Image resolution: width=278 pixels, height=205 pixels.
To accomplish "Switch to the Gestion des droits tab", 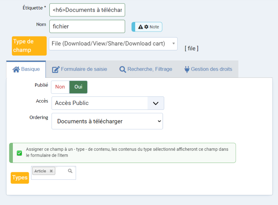I will point(208,69).
